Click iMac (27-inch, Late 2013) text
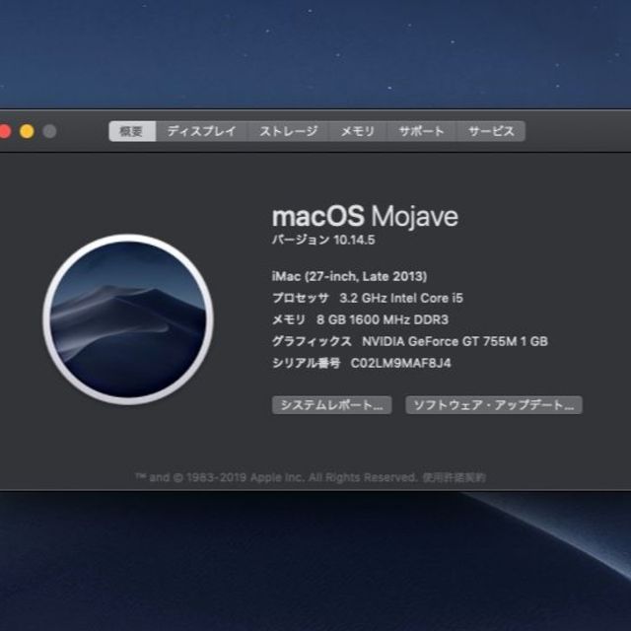This screenshot has height=631, width=631. (349, 276)
